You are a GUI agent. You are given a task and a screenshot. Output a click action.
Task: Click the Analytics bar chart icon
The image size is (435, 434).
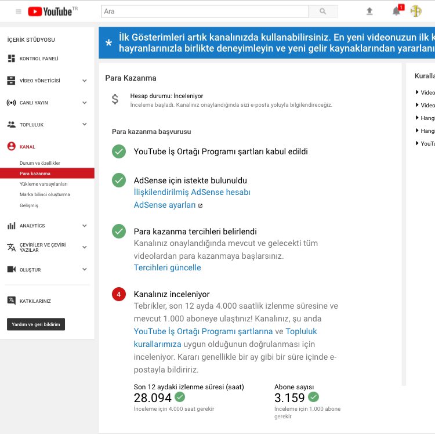point(11,226)
